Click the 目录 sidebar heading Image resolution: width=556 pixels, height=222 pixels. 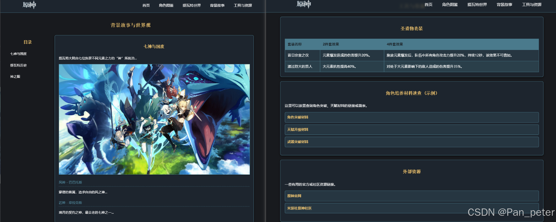pos(28,42)
